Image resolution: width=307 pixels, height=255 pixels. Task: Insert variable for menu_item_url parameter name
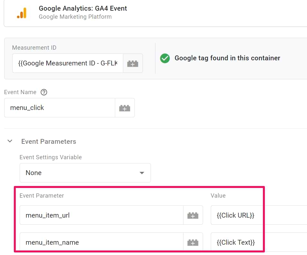pos(193,215)
